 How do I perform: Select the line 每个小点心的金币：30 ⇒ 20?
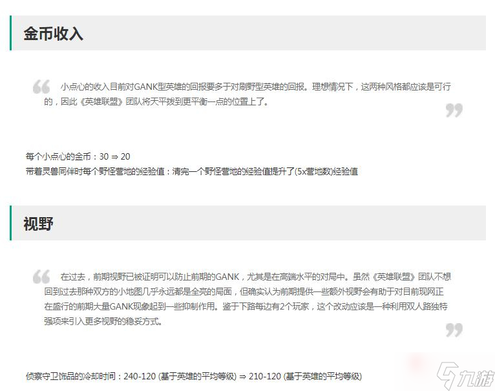[78, 156]
